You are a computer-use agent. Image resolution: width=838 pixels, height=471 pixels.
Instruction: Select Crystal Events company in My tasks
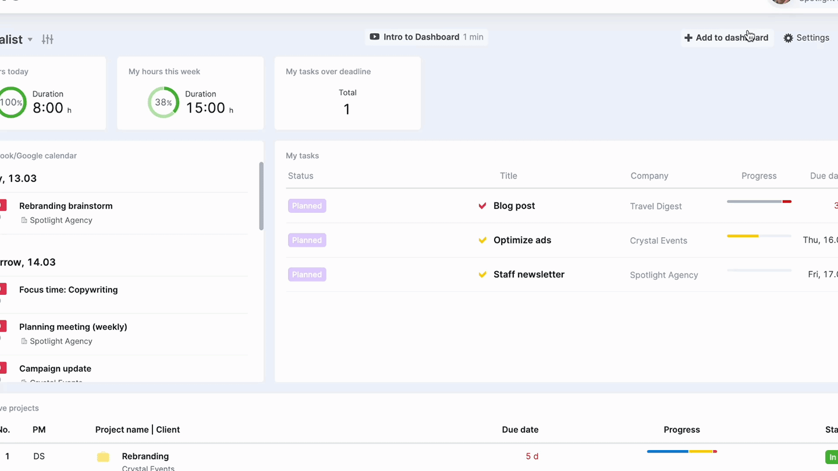click(x=659, y=241)
